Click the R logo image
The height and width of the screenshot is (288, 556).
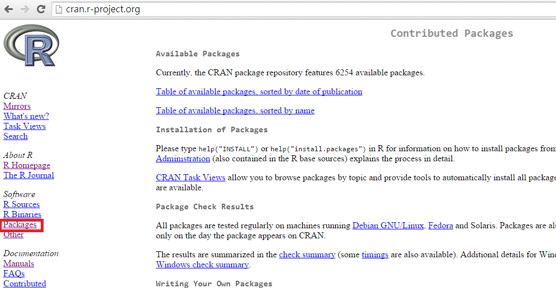point(31,46)
